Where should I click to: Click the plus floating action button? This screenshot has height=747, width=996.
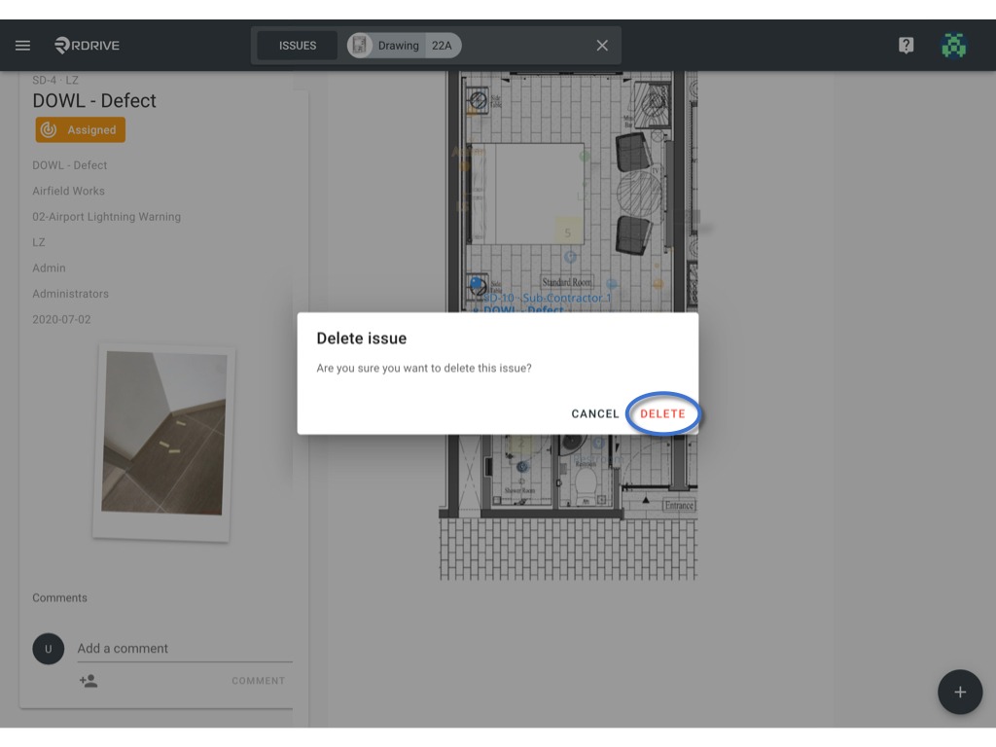[x=960, y=692]
